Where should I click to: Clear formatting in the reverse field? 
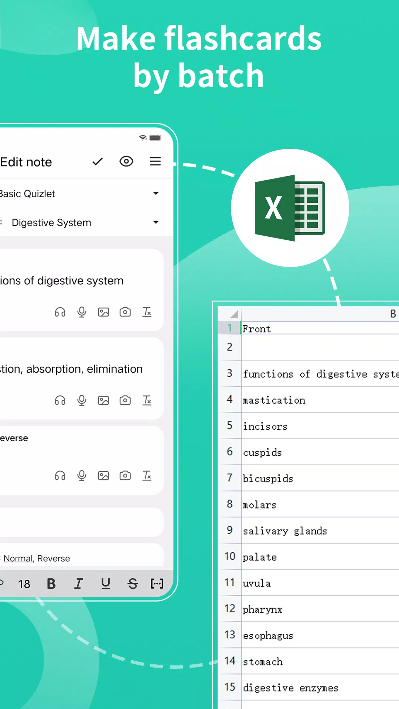(147, 476)
